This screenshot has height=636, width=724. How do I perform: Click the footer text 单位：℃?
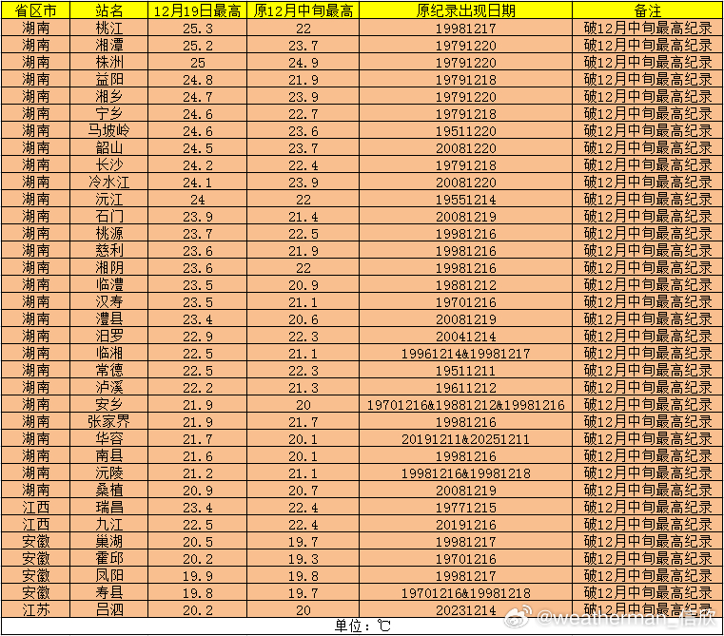362,626
